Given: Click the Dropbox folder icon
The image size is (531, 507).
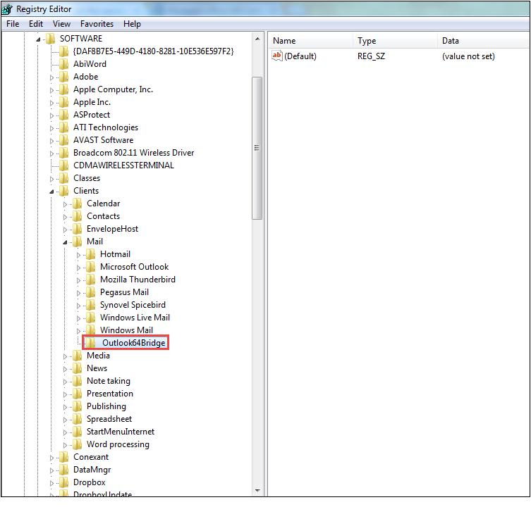Looking at the screenshot, I should point(63,482).
